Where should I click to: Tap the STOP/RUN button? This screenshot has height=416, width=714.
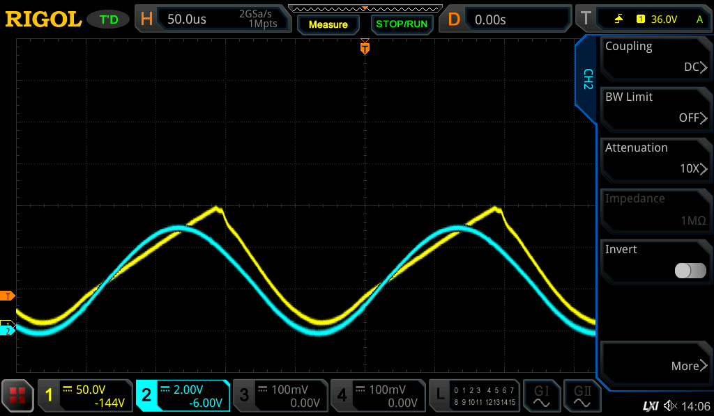pos(402,24)
